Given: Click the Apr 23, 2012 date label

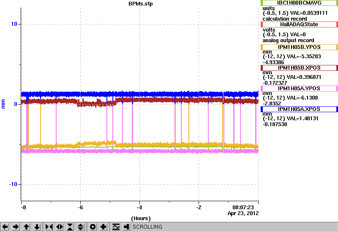Looking at the screenshot, I should 243,213.
